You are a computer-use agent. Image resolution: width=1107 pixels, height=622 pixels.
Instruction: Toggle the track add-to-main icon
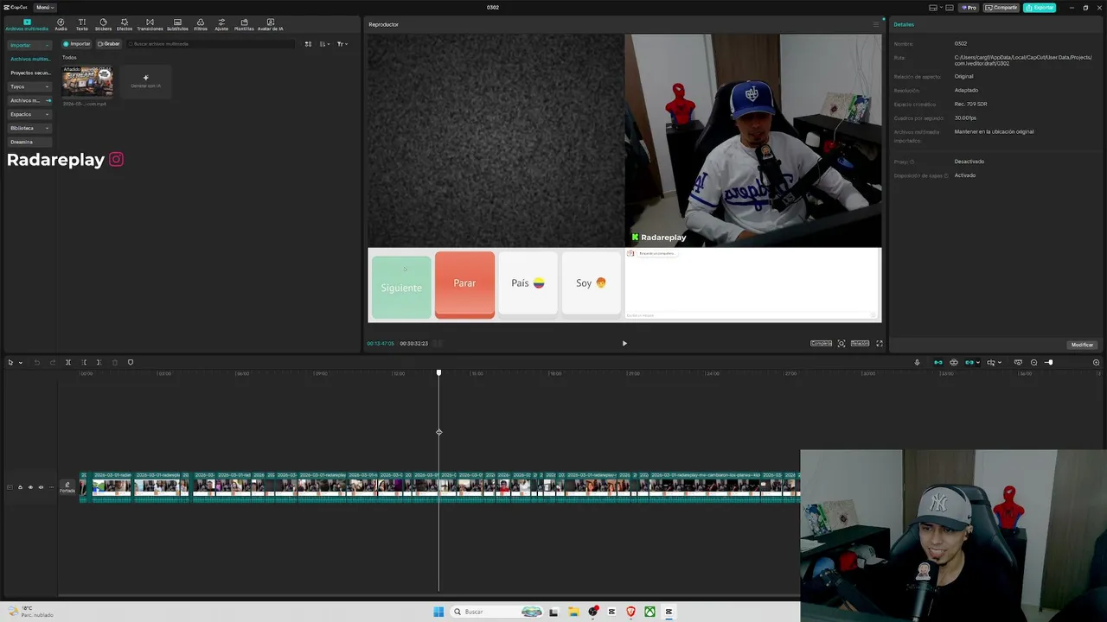[10, 487]
